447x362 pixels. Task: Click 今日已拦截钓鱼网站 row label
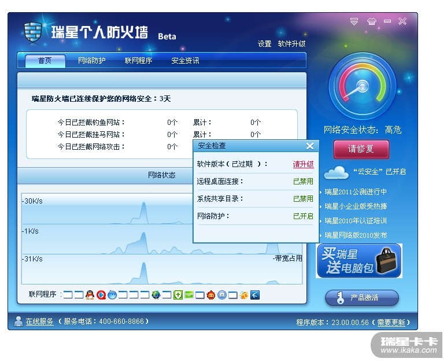[91, 123]
